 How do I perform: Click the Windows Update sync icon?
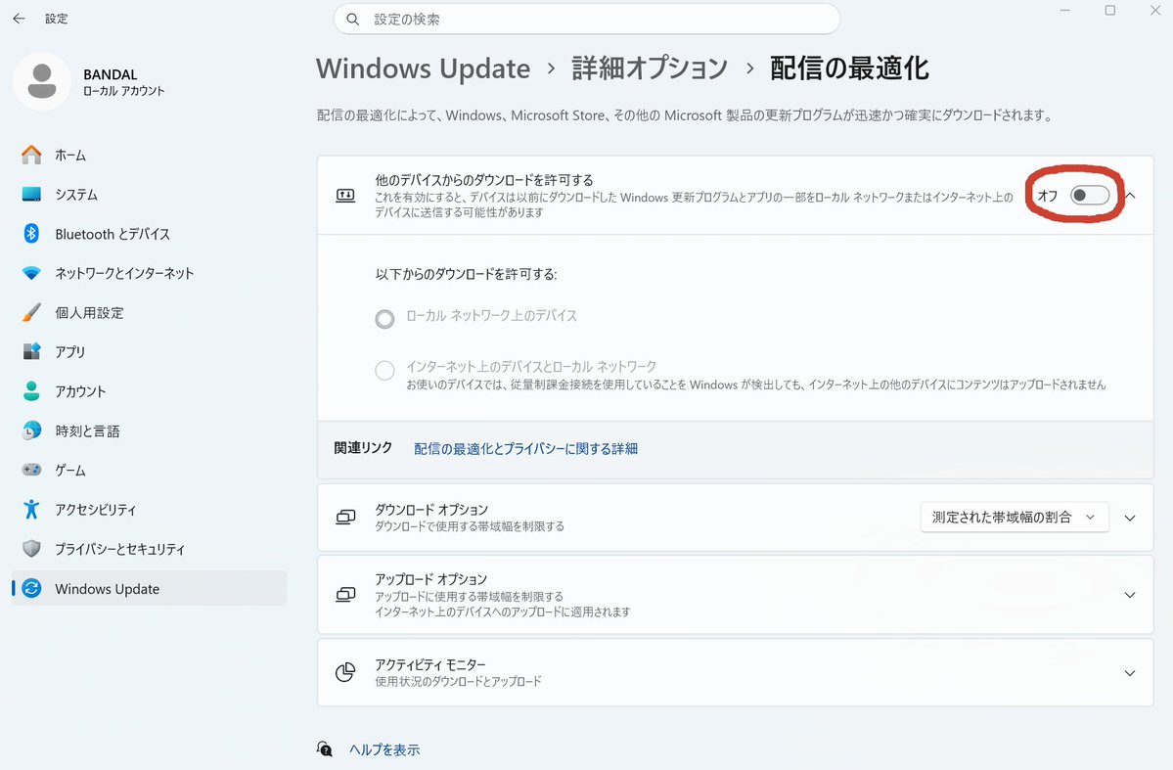(31, 588)
